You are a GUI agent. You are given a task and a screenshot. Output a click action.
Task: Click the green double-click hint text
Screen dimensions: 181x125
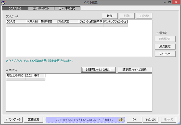(40, 61)
